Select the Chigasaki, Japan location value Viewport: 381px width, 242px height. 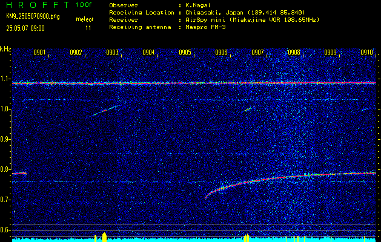point(245,12)
